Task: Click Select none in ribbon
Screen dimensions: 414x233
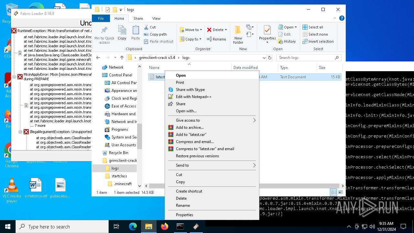Action: 315,34
